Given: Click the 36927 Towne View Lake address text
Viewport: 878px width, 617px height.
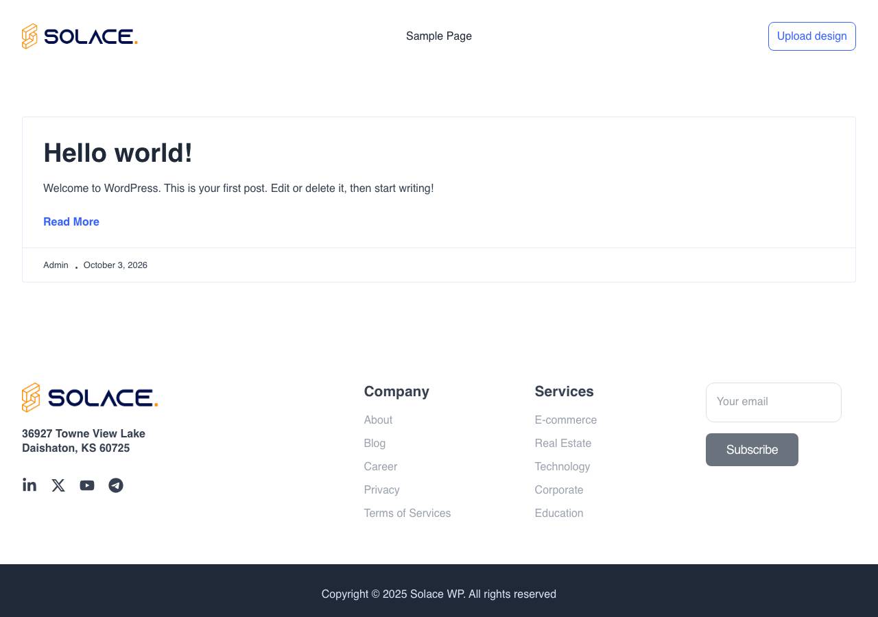Looking at the screenshot, I should tap(84, 441).
